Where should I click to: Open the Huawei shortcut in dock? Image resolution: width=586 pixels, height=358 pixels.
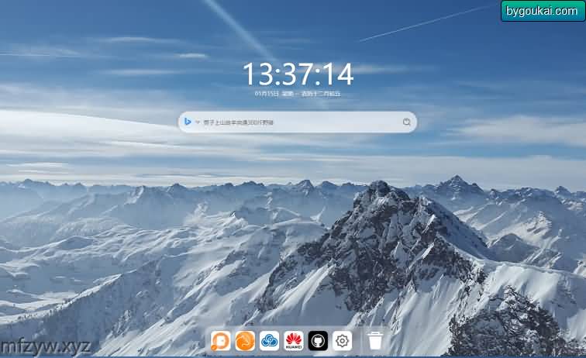[x=293, y=341]
